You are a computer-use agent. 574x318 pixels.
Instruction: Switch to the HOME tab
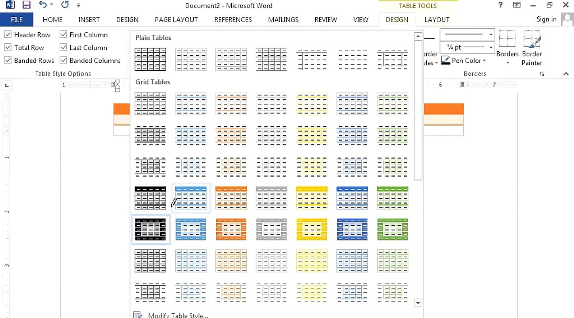point(52,19)
